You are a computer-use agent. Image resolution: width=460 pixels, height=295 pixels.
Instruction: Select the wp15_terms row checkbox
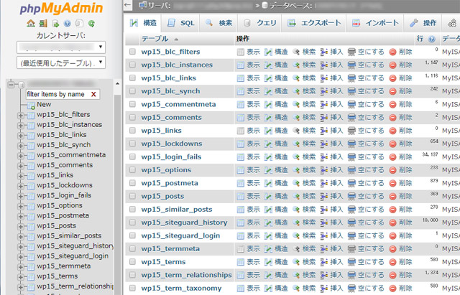point(132,261)
